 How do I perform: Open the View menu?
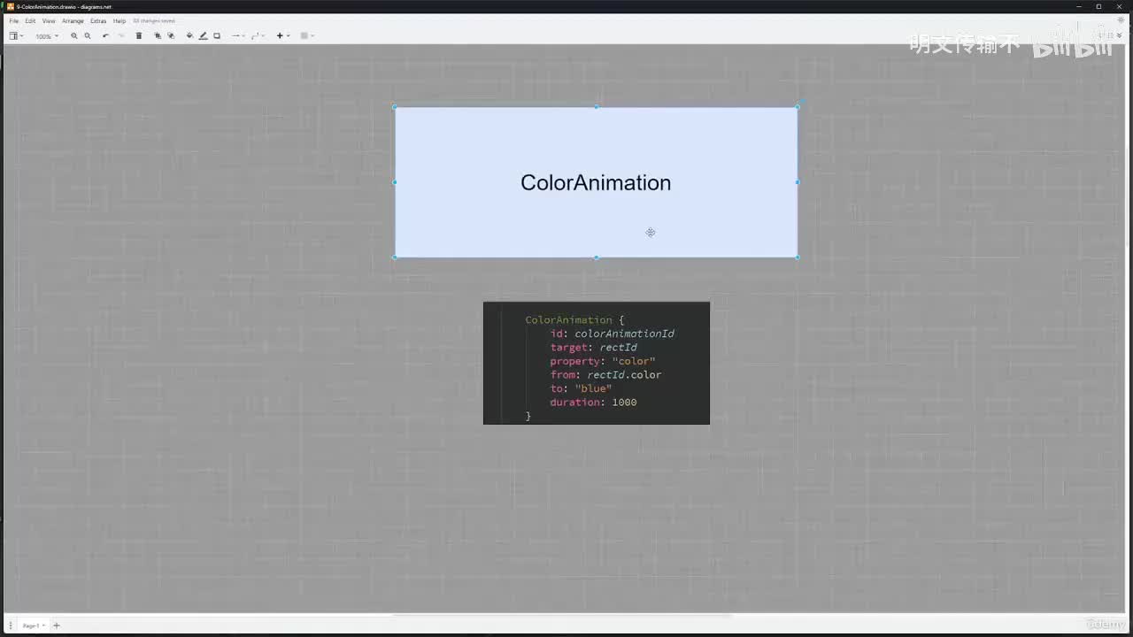click(49, 20)
